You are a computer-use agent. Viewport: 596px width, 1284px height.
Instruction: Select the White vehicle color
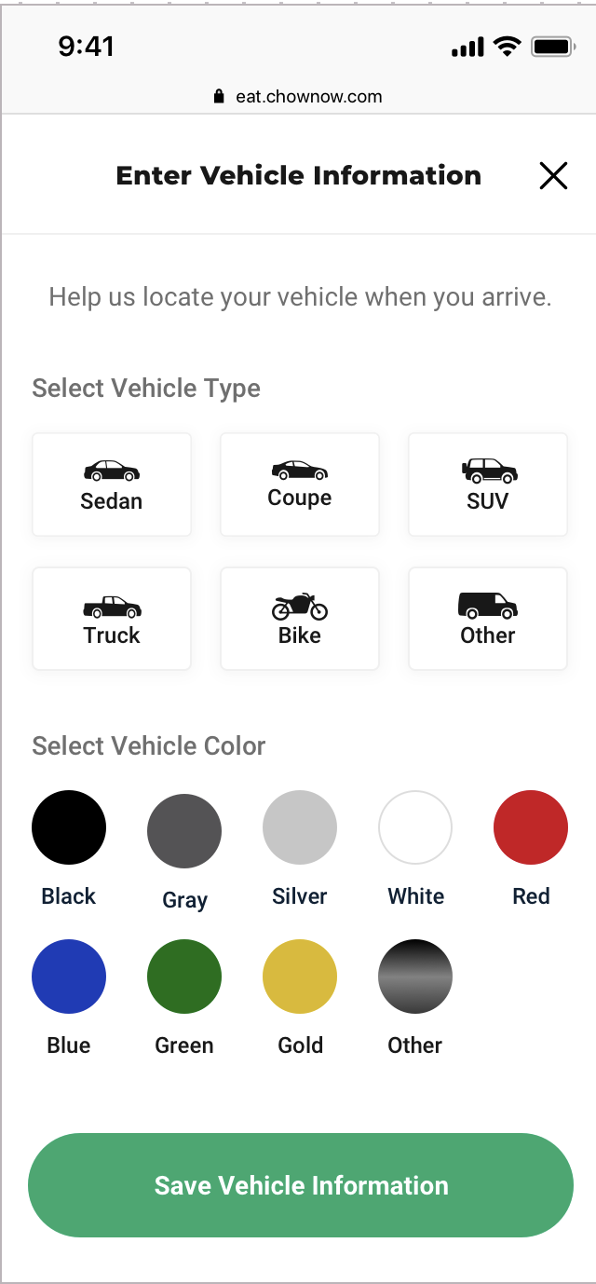coord(415,826)
